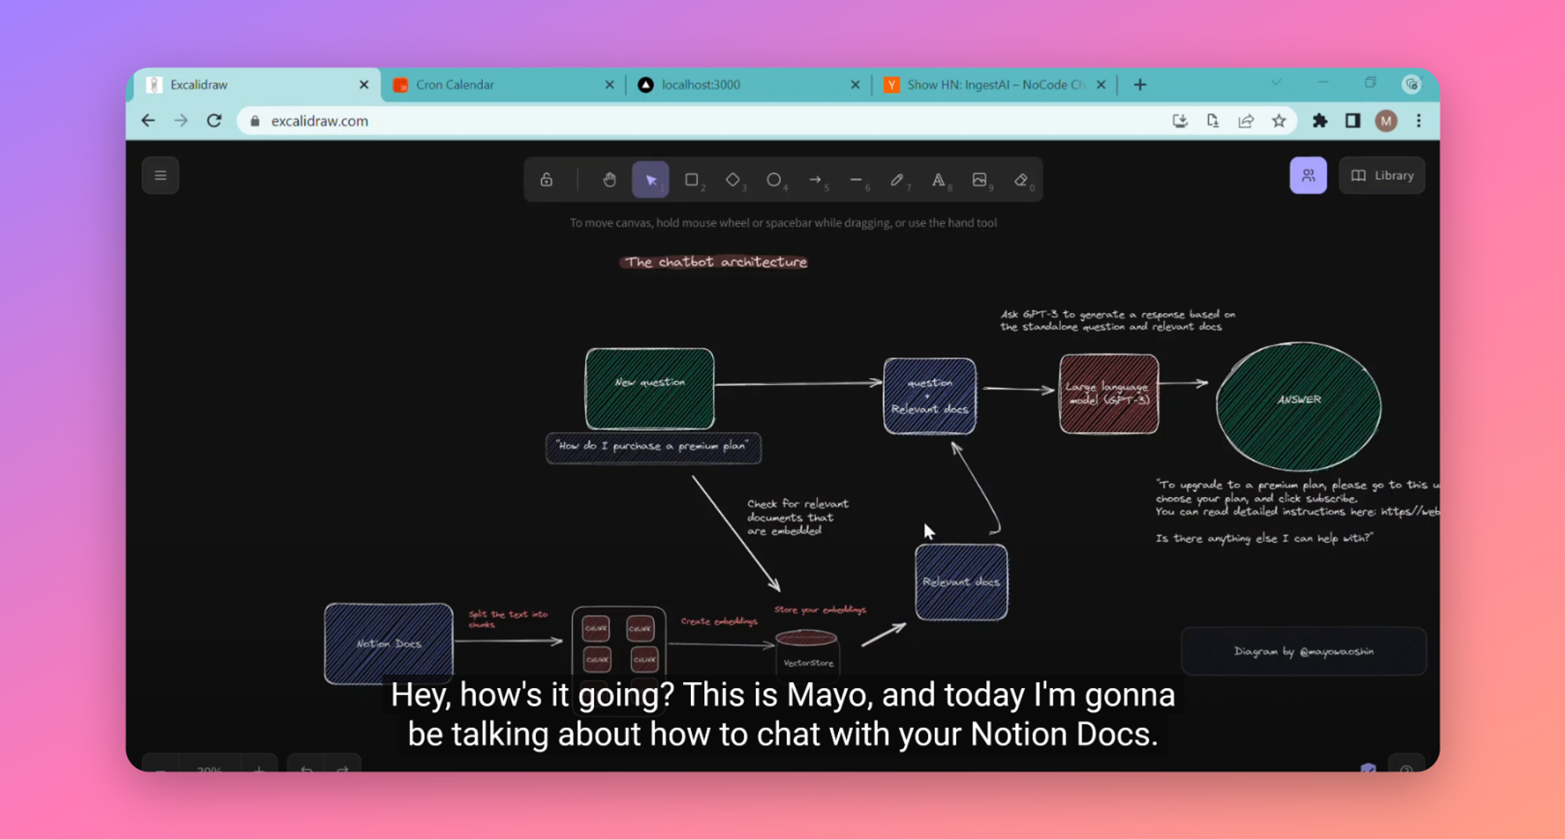Open a new browser tab
Image resolution: width=1565 pixels, height=839 pixels.
coord(1140,85)
